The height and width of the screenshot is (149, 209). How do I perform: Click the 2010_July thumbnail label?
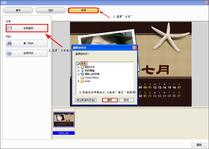[64, 133]
